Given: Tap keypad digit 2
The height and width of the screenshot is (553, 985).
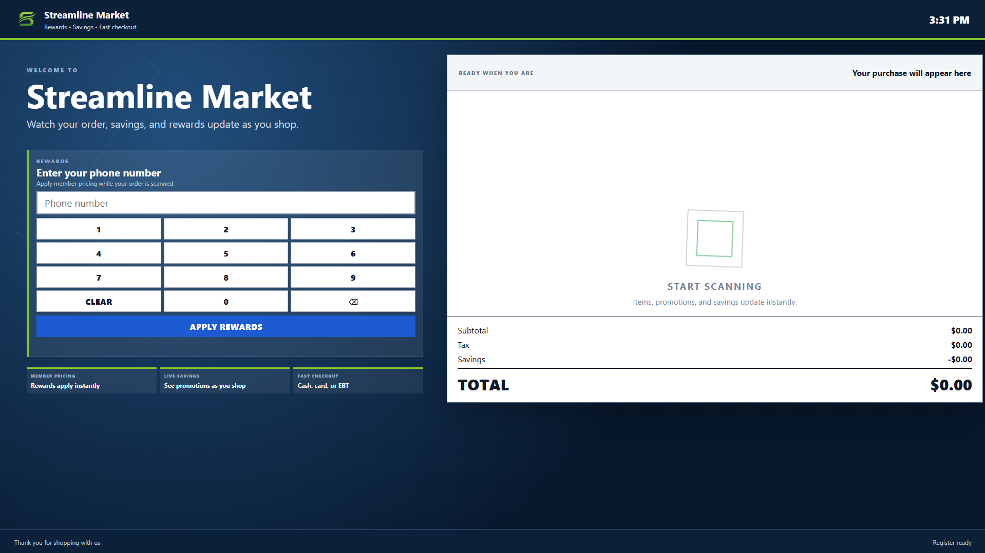Looking at the screenshot, I should 226,229.
